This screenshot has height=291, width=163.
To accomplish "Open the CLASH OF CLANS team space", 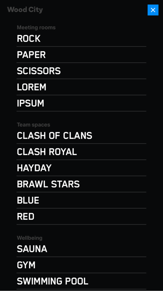I will (x=81, y=136).
